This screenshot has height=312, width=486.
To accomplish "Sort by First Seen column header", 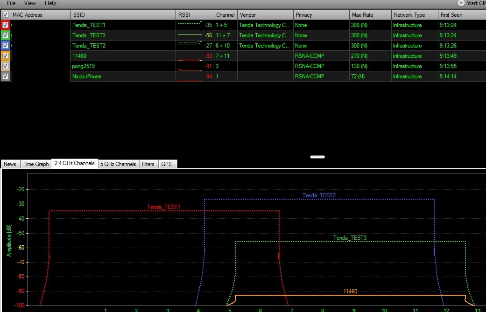I will coord(462,14).
